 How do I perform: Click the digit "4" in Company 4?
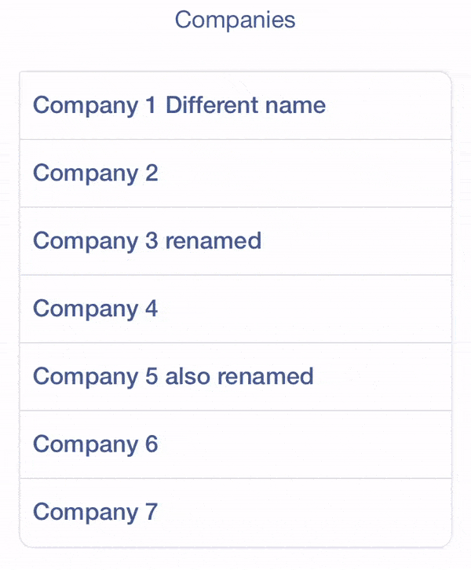[x=152, y=309]
